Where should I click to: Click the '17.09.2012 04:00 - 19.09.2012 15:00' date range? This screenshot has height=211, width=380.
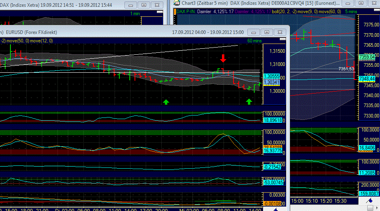(x=208, y=32)
